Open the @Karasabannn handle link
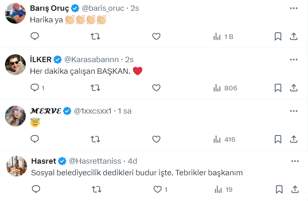Viewport: 308px width, 201px height. (92, 59)
